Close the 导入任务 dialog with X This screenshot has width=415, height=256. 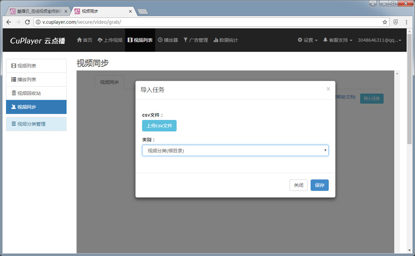(x=328, y=88)
